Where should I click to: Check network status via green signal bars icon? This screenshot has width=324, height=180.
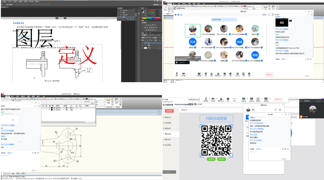click(x=181, y=15)
